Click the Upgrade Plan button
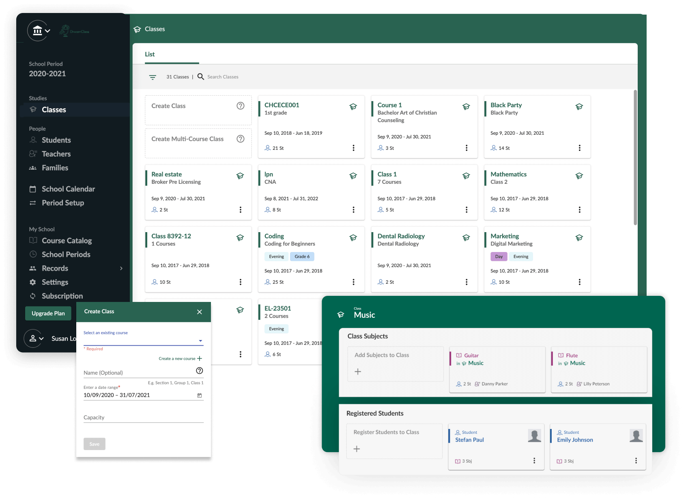Screen dimensions: 688x502 48,313
